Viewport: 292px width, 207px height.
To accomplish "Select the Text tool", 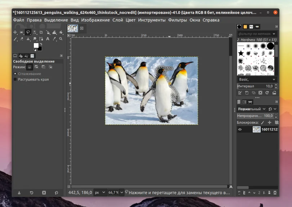I will coord(47,38).
